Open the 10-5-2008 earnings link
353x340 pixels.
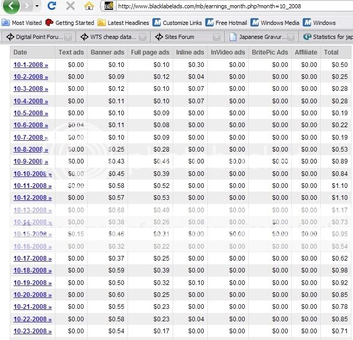(31, 113)
